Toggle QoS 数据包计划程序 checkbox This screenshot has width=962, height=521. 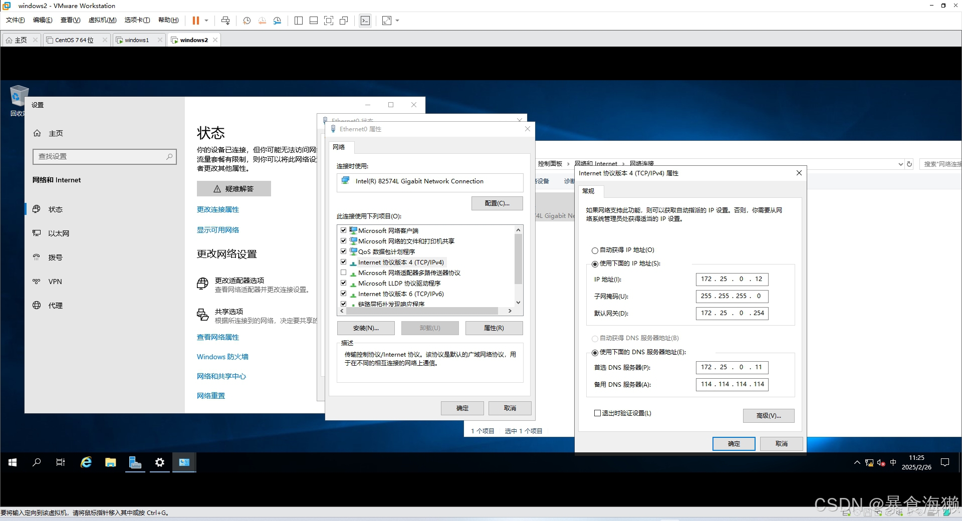click(343, 251)
